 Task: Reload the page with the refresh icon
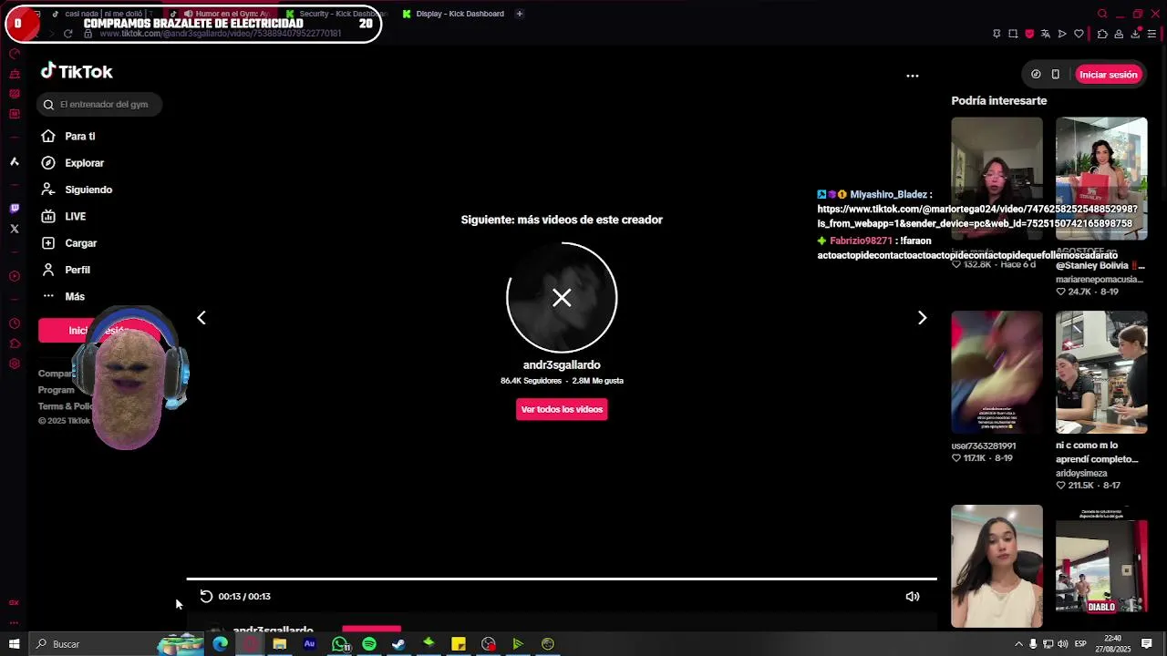click(x=67, y=34)
